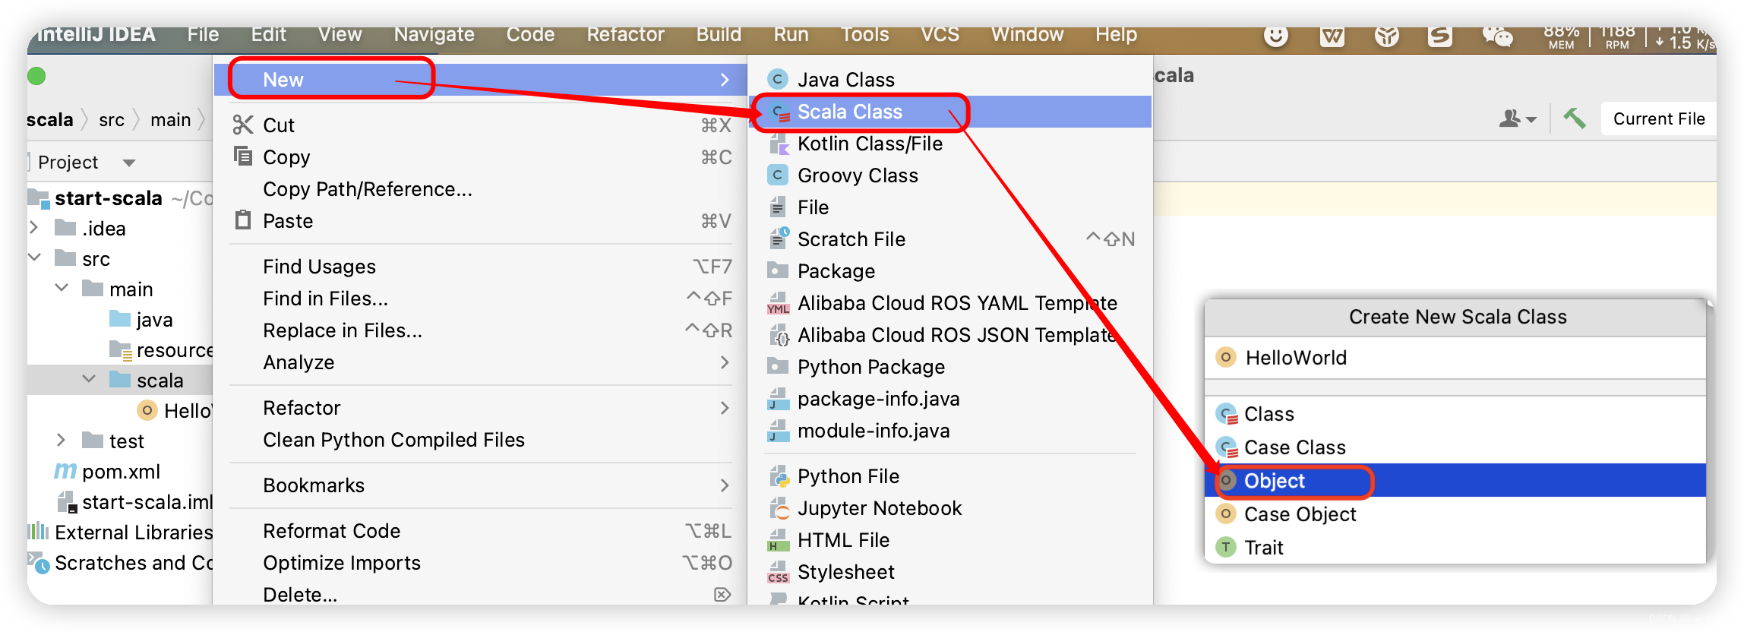
Task: Click the src breadcrumb
Action: [112, 119]
